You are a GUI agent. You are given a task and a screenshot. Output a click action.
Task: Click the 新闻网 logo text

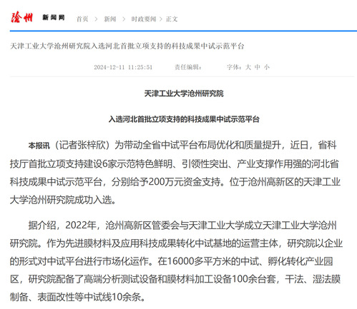pyautogui.click(x=54, y=17)
